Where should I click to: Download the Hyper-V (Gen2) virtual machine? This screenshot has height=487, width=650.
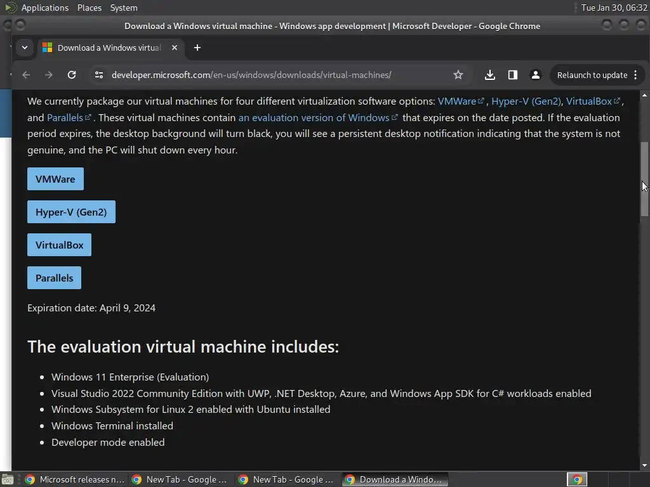click(71, 212)
